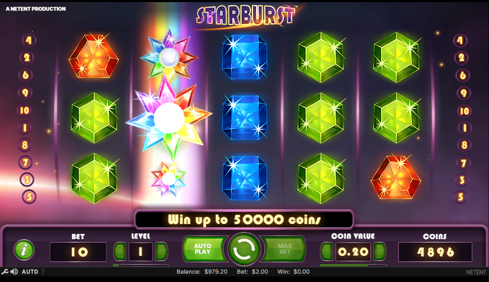Open settings via the wrench icon
The width and height of the screenshot is (489, 282).
[x=5, y=272]
